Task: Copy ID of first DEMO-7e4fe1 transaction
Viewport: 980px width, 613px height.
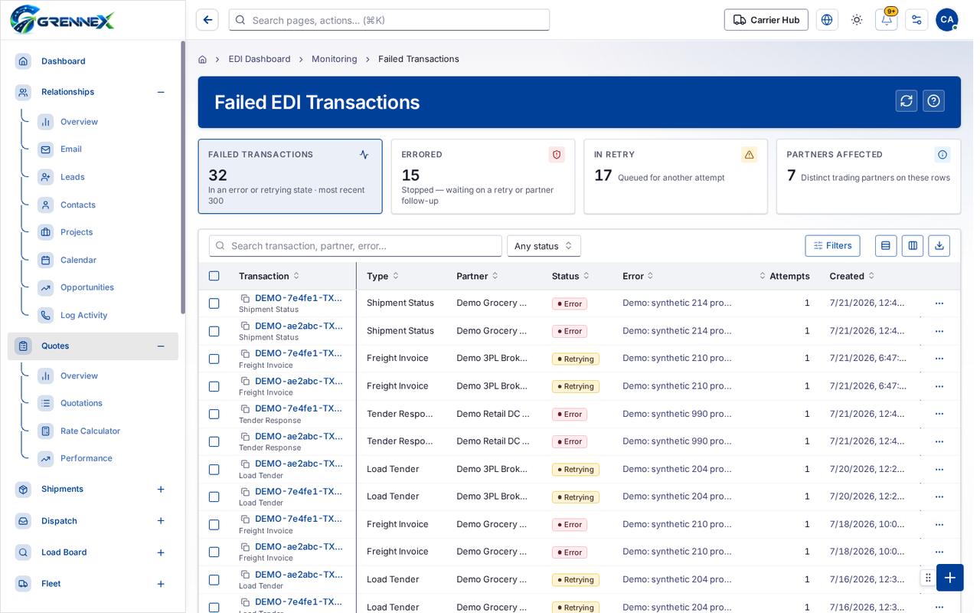Action: coord(245,298)
